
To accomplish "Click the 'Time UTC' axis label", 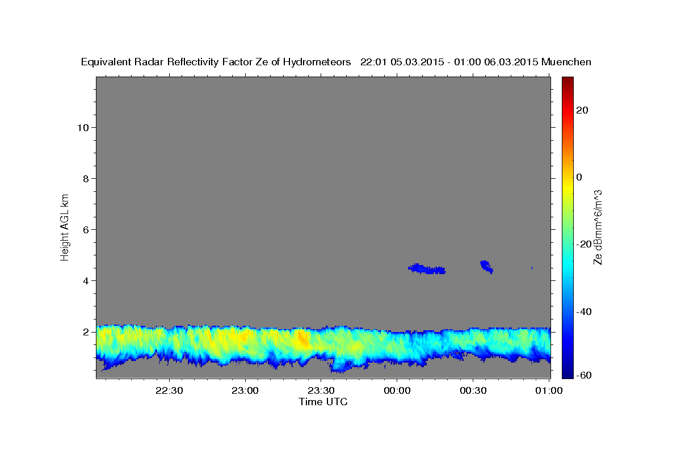I will pyautogui.click(x=323, y=402).
